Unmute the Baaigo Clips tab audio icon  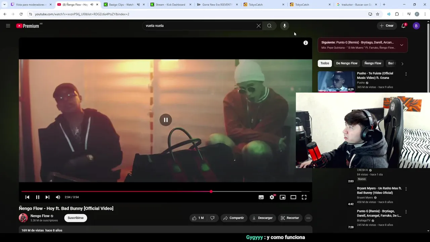(138, 5)
